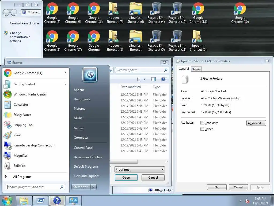Click Cancel in the Browse dialog

click(x=153, y=178)
